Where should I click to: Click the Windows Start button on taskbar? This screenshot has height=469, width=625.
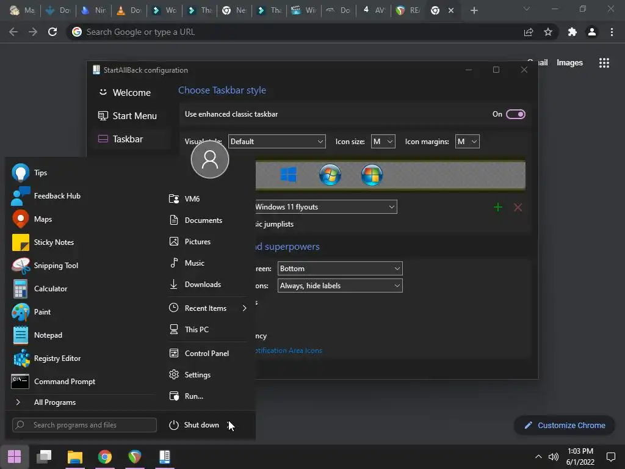point(15,457)
